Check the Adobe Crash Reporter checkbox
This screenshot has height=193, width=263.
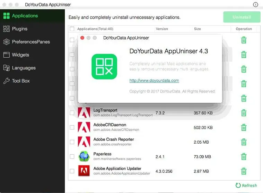click(72, 142)
